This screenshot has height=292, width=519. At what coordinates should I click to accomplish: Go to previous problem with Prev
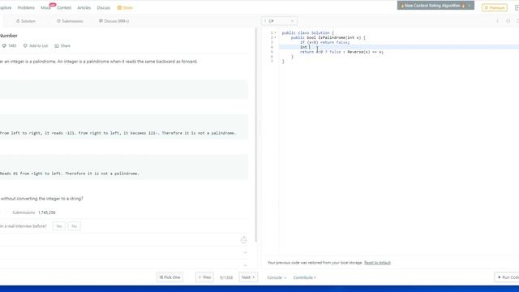[x=204, y=277]
